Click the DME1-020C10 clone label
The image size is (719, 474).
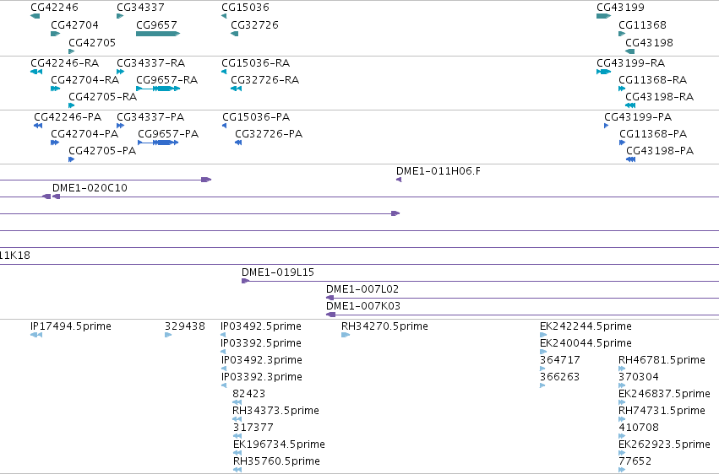coord(90,187)
